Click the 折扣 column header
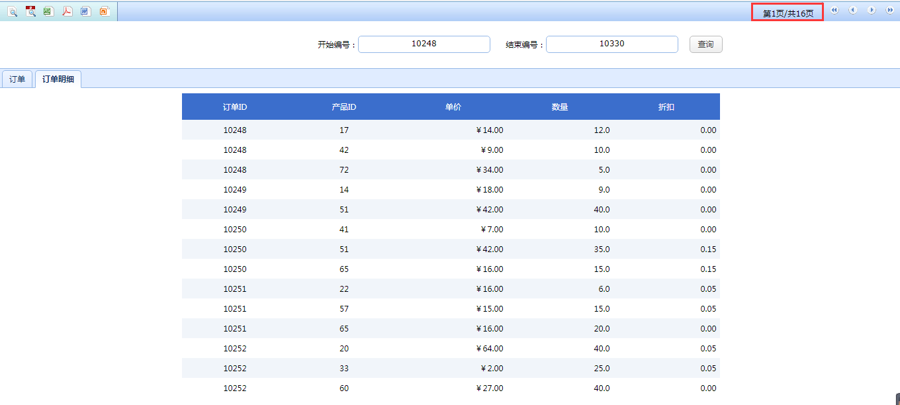Image resolution: width=900 pixels, height=405 pixels. [x=666, y=107]
